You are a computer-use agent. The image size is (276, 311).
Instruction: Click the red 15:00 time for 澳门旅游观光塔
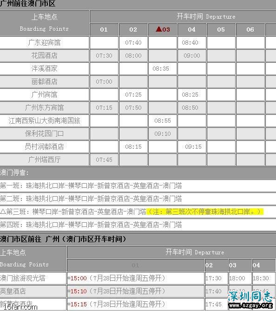[x=79, y=278]
